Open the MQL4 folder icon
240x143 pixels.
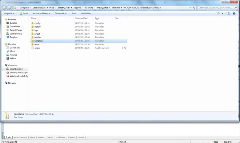[32, 34]
